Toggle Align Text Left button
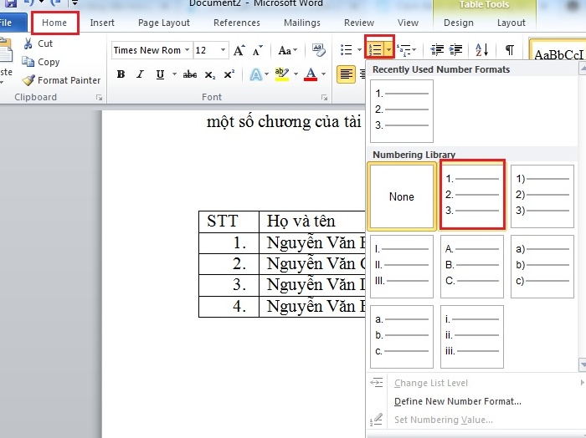Image resolution: width=586 pixels, height=438 pixels. 346,74
